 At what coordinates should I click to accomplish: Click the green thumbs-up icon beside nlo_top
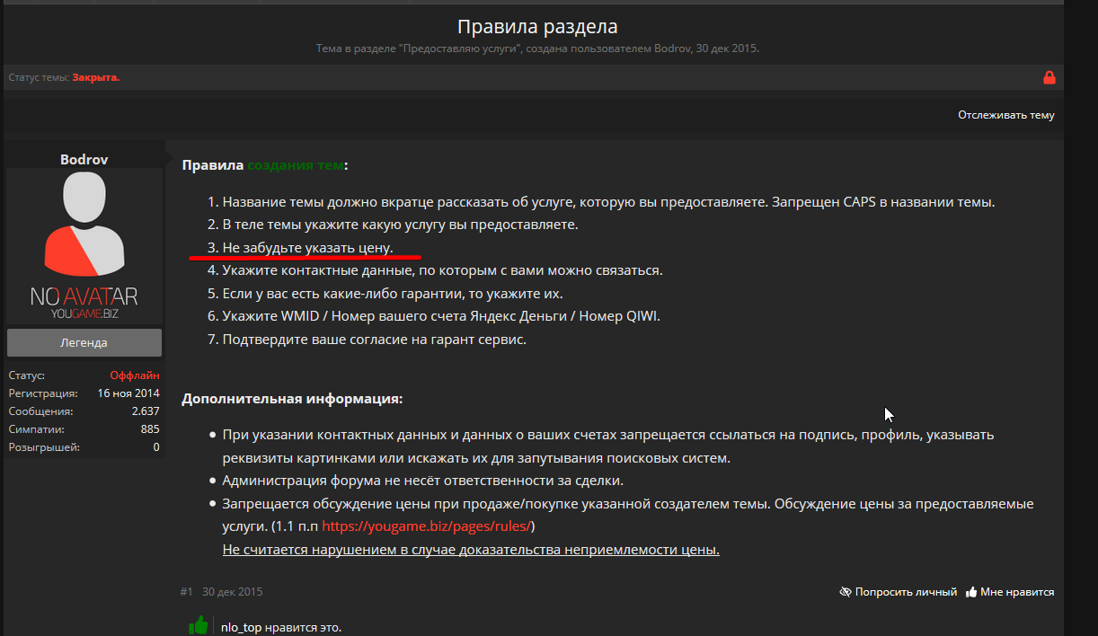point(199,624)
